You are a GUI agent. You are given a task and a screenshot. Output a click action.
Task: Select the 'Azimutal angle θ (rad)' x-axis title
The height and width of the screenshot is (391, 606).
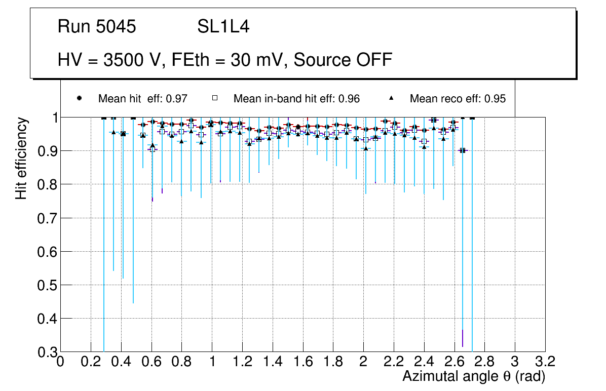click(474, 376)
